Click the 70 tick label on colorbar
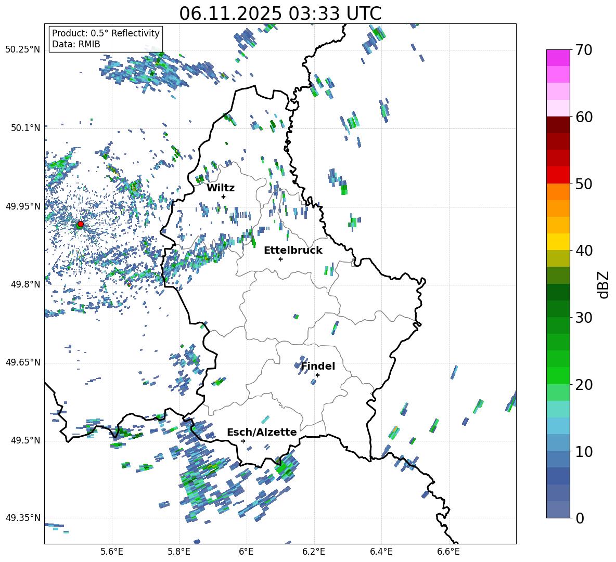This screenshot has height=562, width=616. coord(584,50)
